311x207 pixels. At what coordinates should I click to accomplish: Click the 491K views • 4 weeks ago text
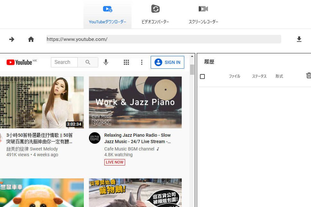tap(32, 155)
